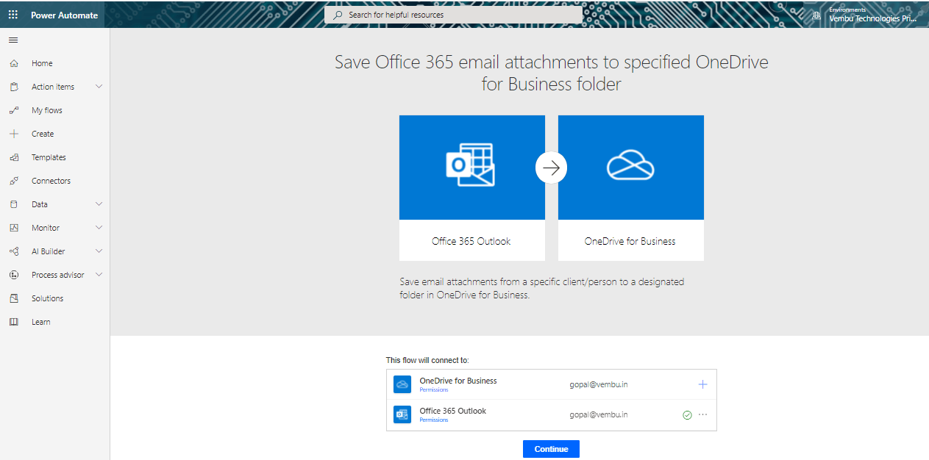Screen dimensions: 929x460
Task: Click the arrow circle between connector tiles
Action: pyautogui.click(x=552, y=168)
